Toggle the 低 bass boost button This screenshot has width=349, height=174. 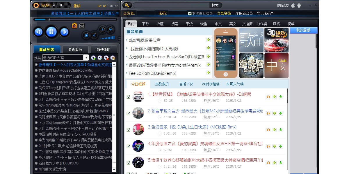[x=74, y=26]
